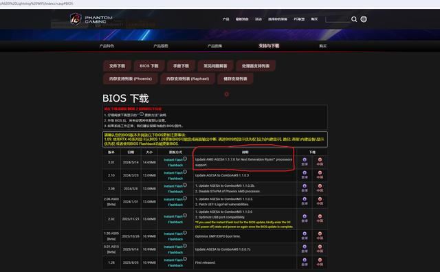Download BIOS 2.10 from China server
Screen dimensions: 440x272
pos(320,175)
